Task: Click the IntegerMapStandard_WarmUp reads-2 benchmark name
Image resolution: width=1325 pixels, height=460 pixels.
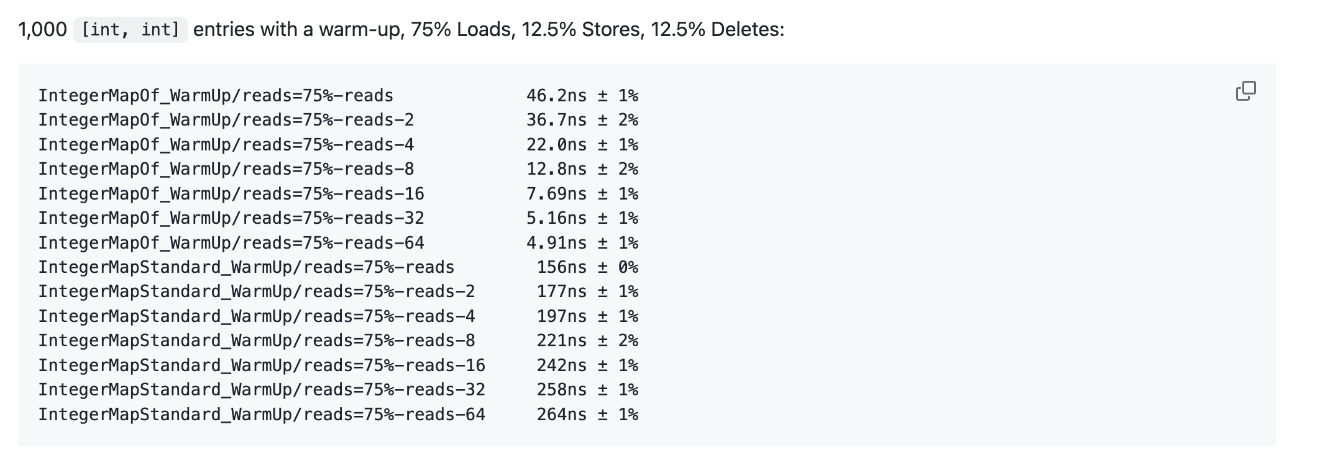Action: (256, 292)
